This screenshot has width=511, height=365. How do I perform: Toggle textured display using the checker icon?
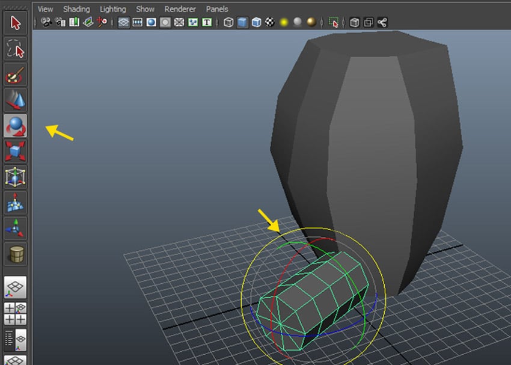click(x=269, y=22)
